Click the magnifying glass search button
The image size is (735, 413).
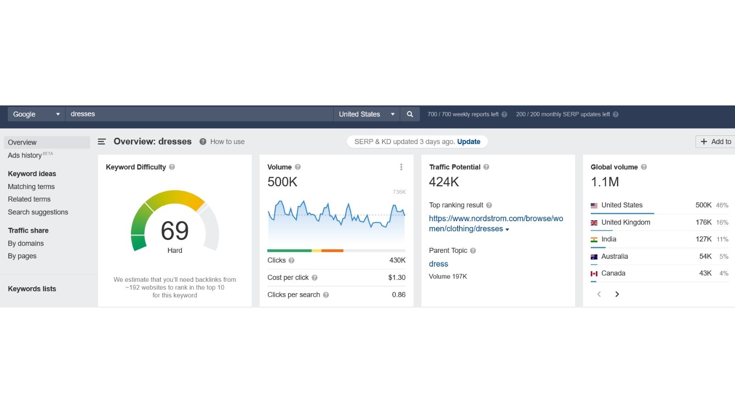tap(410, 114)
